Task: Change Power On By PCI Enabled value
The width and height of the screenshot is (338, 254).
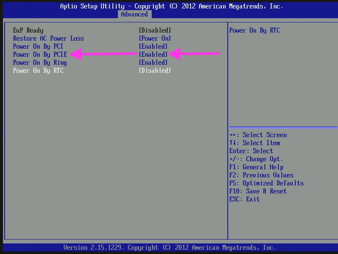Action: pyautogui.click(x=153, y=47)
